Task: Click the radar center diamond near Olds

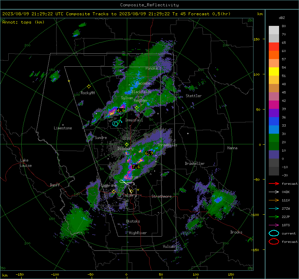Action: click(x=127, y=144)
